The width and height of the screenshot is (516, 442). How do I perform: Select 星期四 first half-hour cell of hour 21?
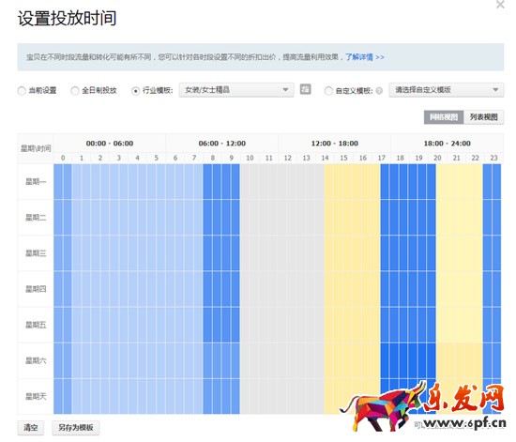click(x=450, y=289)
